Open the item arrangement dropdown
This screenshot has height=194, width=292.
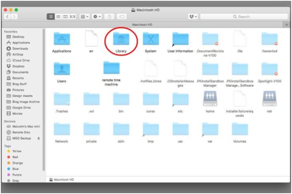click(x=84, y=16)
